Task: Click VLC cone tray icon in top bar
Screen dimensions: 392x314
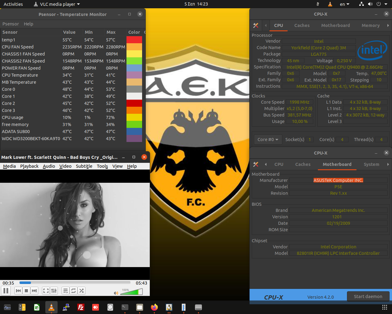Action: 330,4
